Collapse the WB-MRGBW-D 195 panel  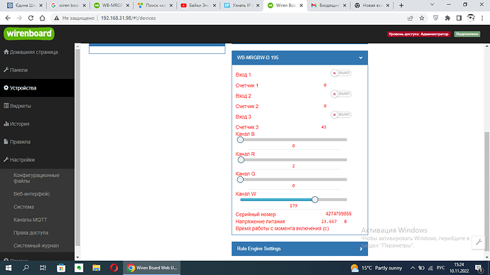click(361, 58)
